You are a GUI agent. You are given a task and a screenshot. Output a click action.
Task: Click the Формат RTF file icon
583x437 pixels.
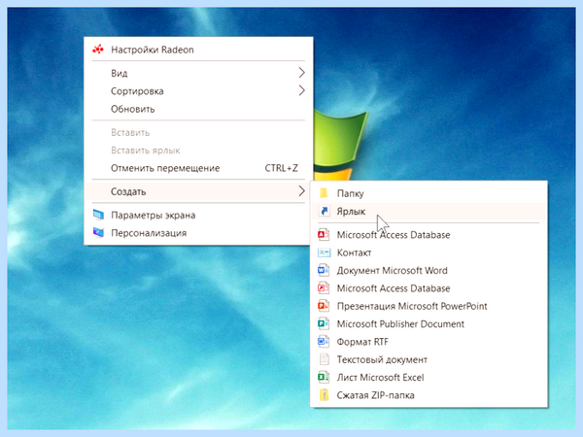324,341
